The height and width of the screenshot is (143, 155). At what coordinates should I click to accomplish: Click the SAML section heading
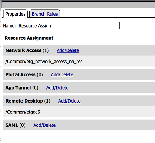click(12, 125)
